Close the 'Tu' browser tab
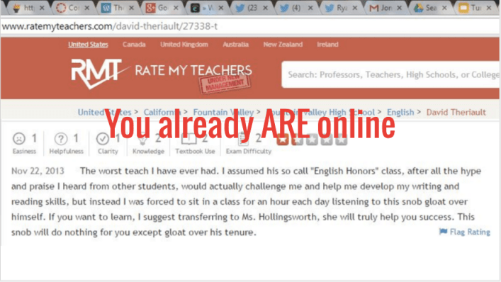Viewport: 501px width, 282px height. coord(488,8)
